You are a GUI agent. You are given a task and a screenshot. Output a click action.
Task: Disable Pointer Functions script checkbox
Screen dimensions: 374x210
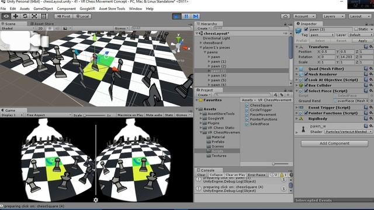(306, 113)
